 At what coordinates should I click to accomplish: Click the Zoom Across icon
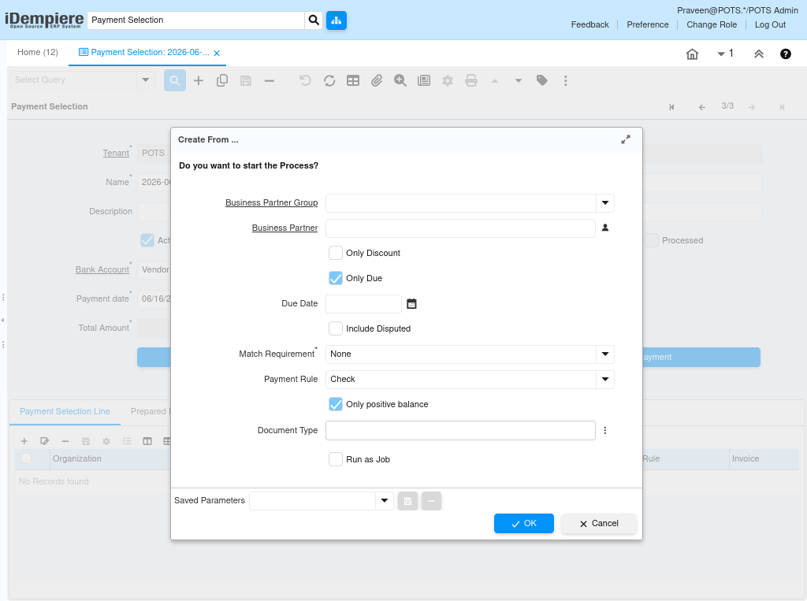[400, 81]
